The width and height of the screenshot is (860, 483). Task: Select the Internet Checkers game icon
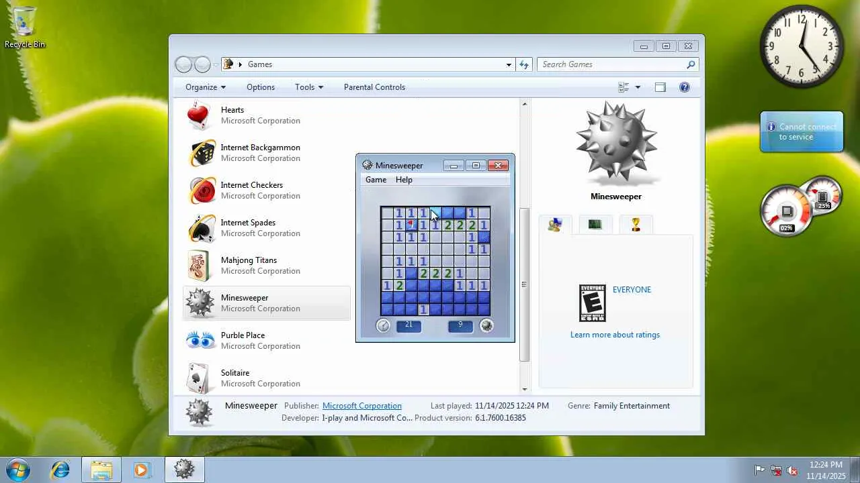[202, 191]
